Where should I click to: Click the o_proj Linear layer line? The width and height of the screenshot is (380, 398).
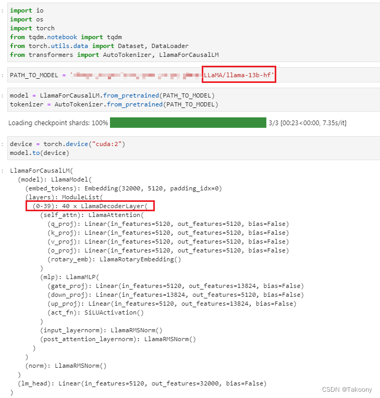pyautogui.click(x=168, y=250)
